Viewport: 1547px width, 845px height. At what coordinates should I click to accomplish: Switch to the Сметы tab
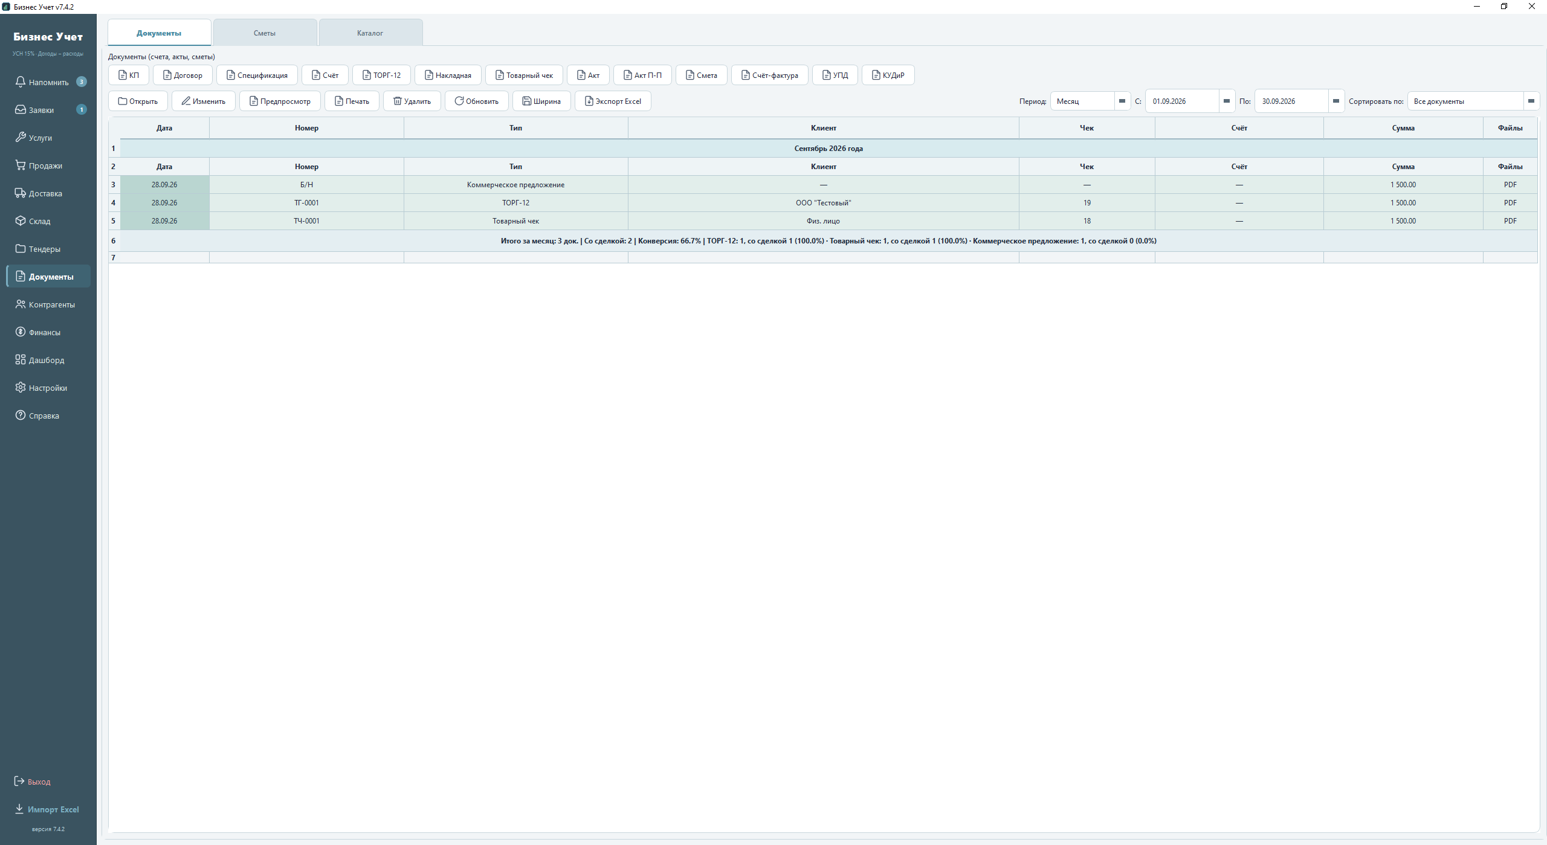tap(265, 33)
